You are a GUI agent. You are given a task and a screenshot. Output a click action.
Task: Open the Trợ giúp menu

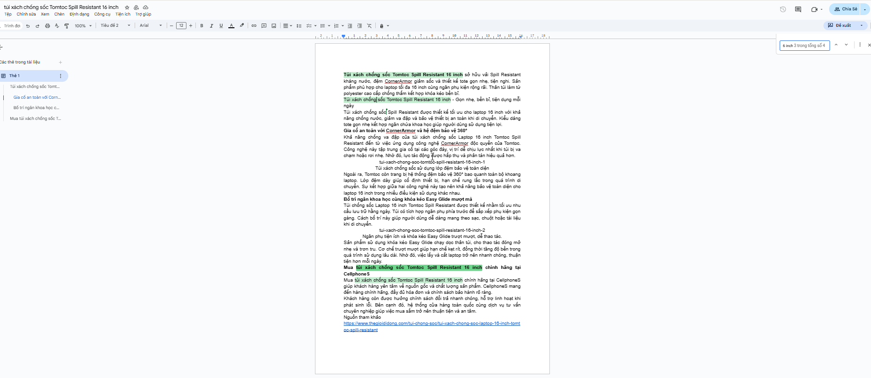[x=144, y=14]
